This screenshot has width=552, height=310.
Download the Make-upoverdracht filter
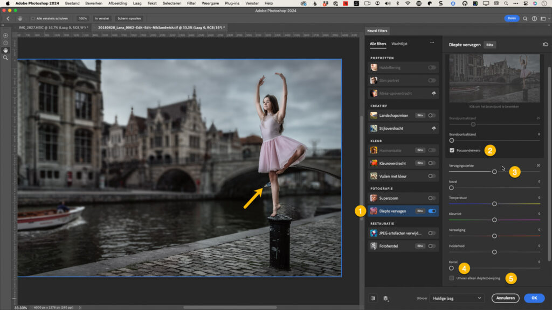pyautogui.click(x=433, y=94)
